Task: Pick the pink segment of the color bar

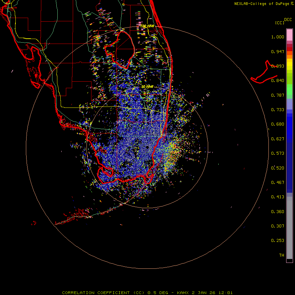Action: click(x=289, y=35)
